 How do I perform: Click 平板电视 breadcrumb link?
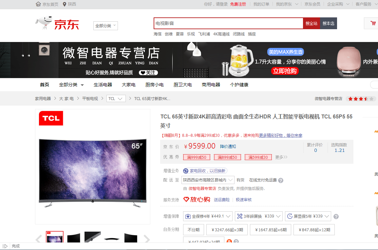pos(90,98)
